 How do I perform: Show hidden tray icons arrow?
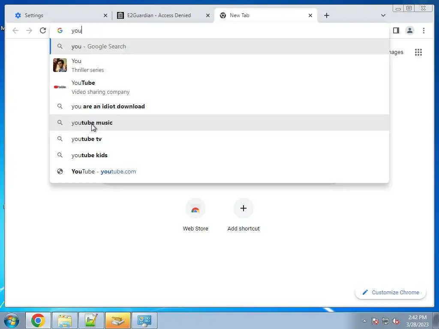pyautogui.click(x=364, y=321)
